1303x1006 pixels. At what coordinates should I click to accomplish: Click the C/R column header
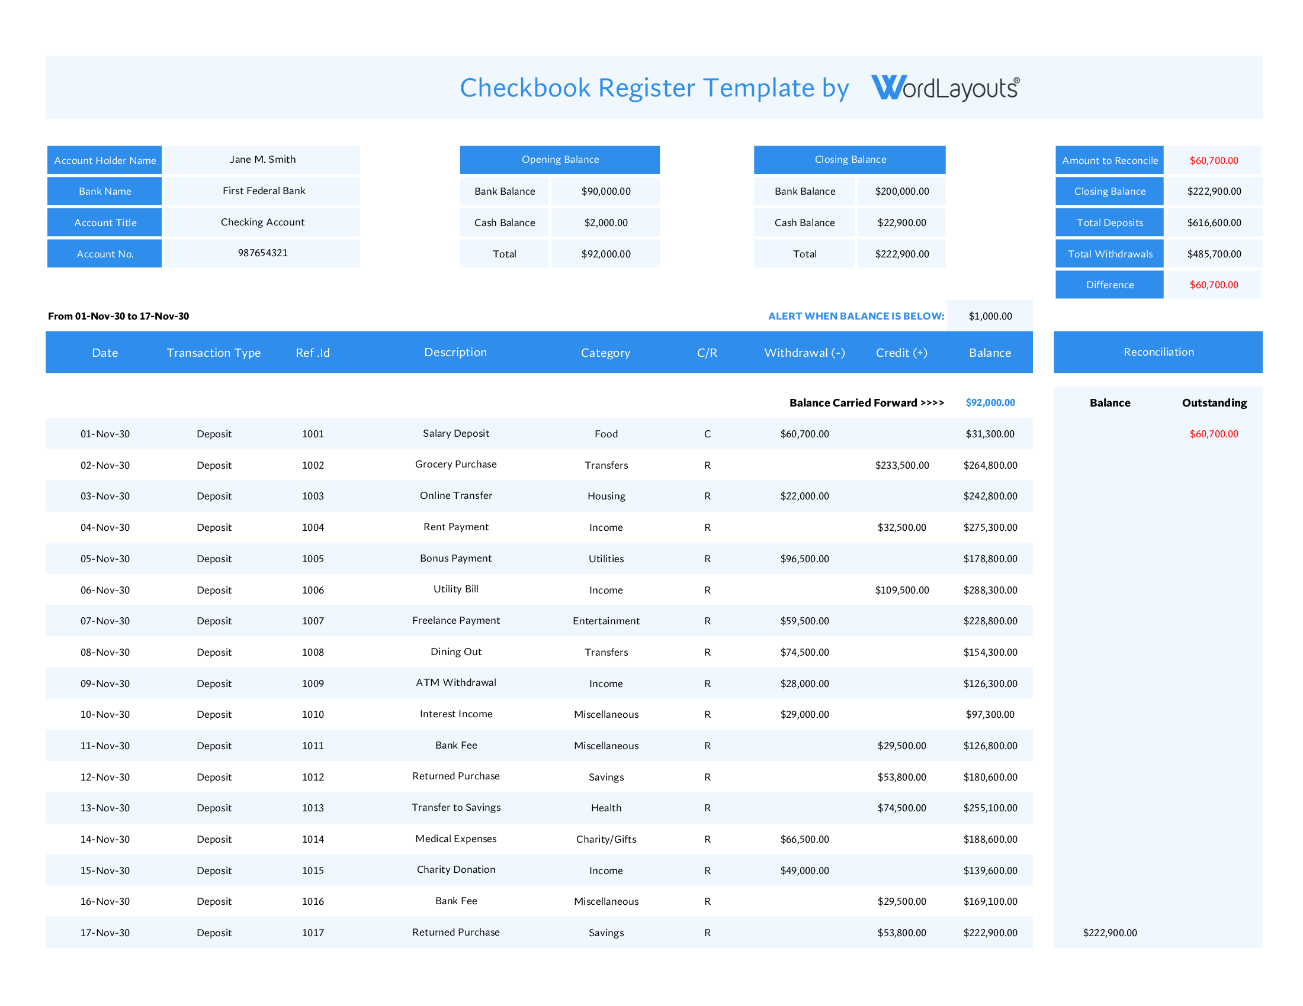click(x=707, y=352)
